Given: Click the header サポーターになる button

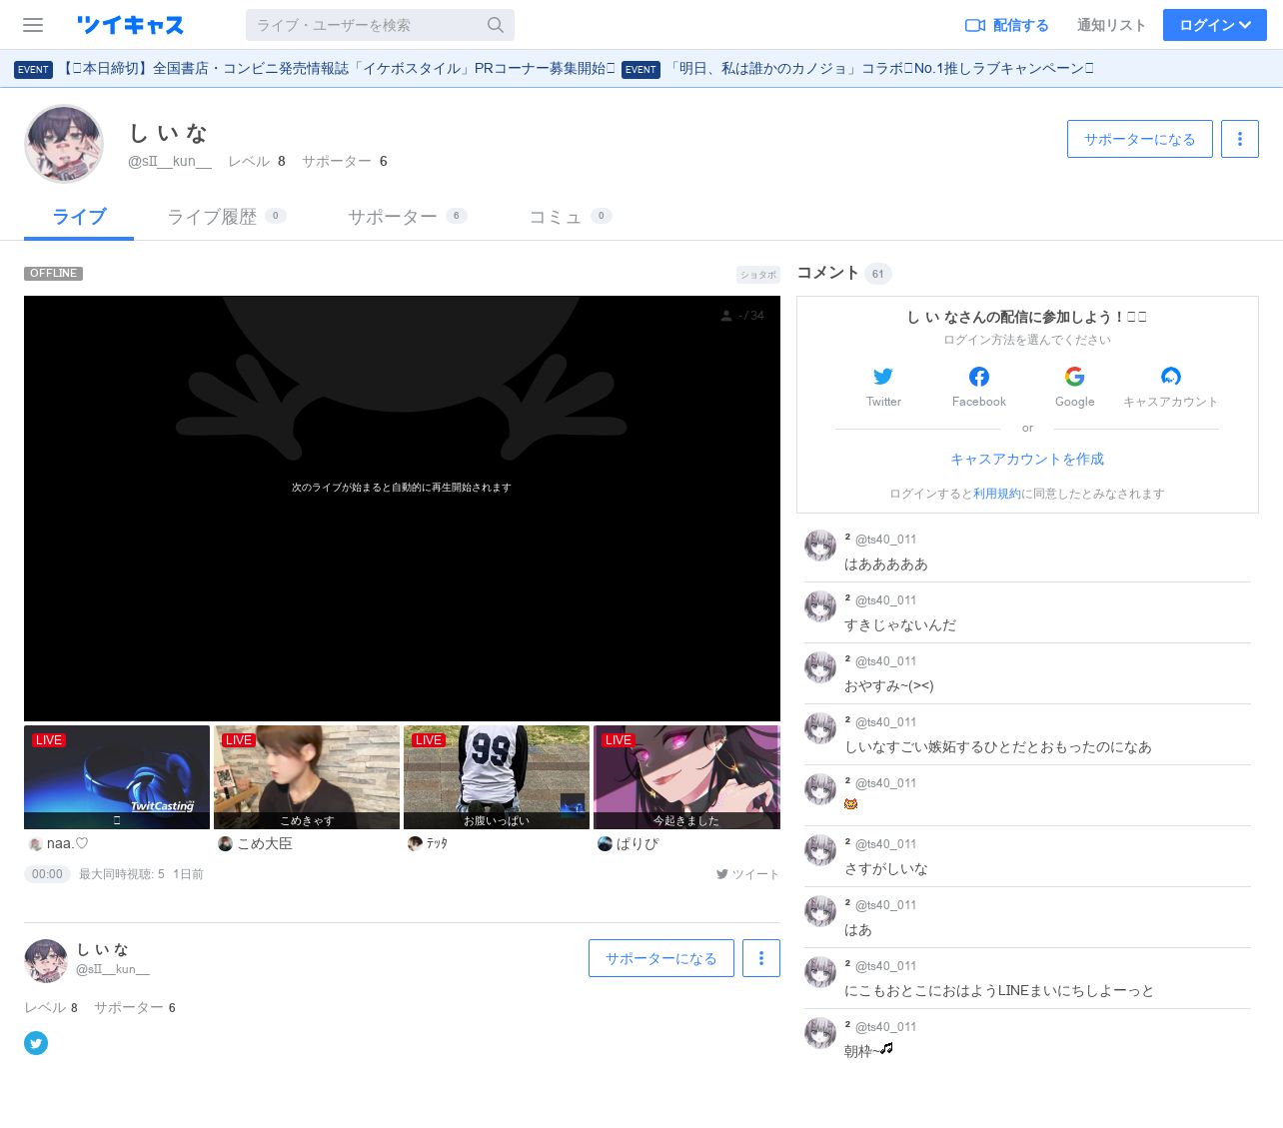Looking at the screenshot, I should [1139, 139].
